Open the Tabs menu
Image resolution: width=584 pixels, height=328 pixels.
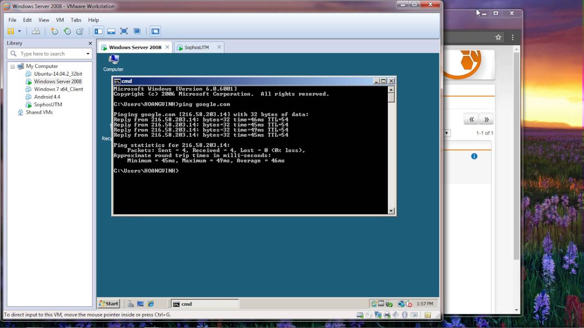click(76, 20)
